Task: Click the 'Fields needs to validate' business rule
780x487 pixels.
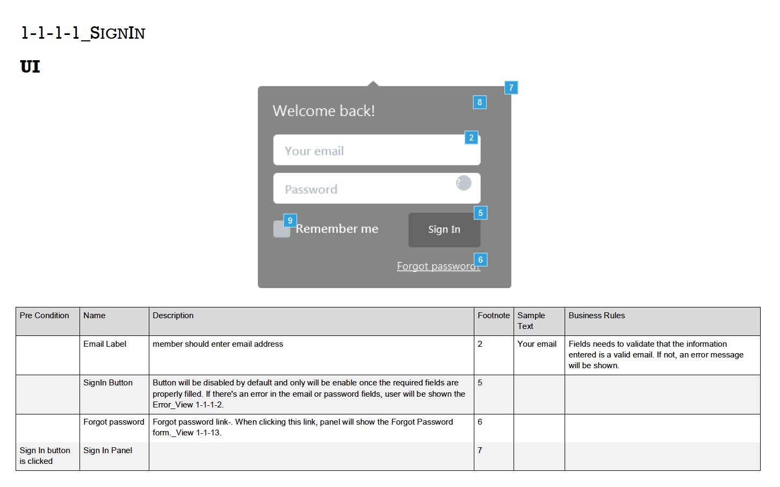Action: 662,355
